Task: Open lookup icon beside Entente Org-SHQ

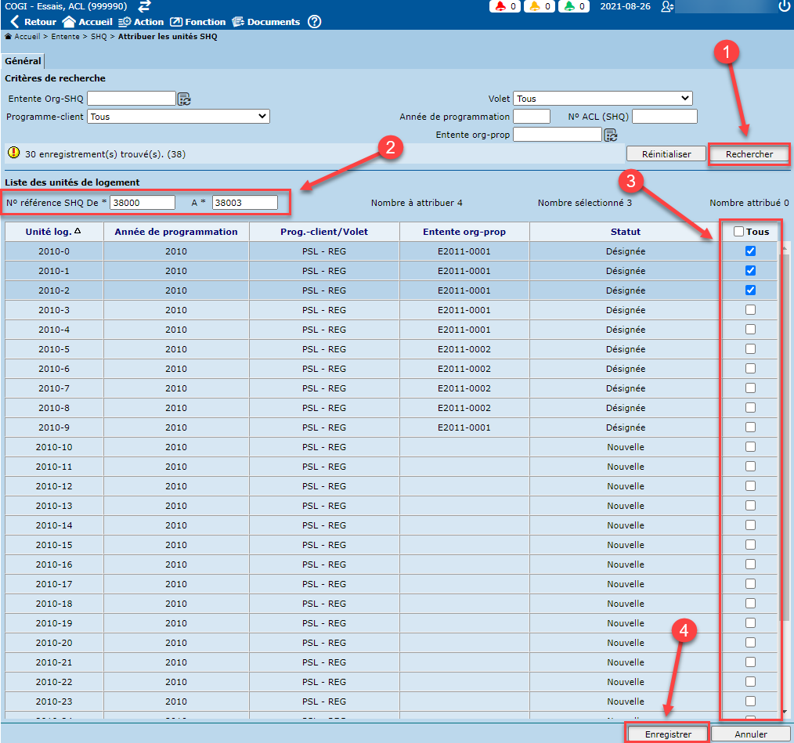Action: 184,99
